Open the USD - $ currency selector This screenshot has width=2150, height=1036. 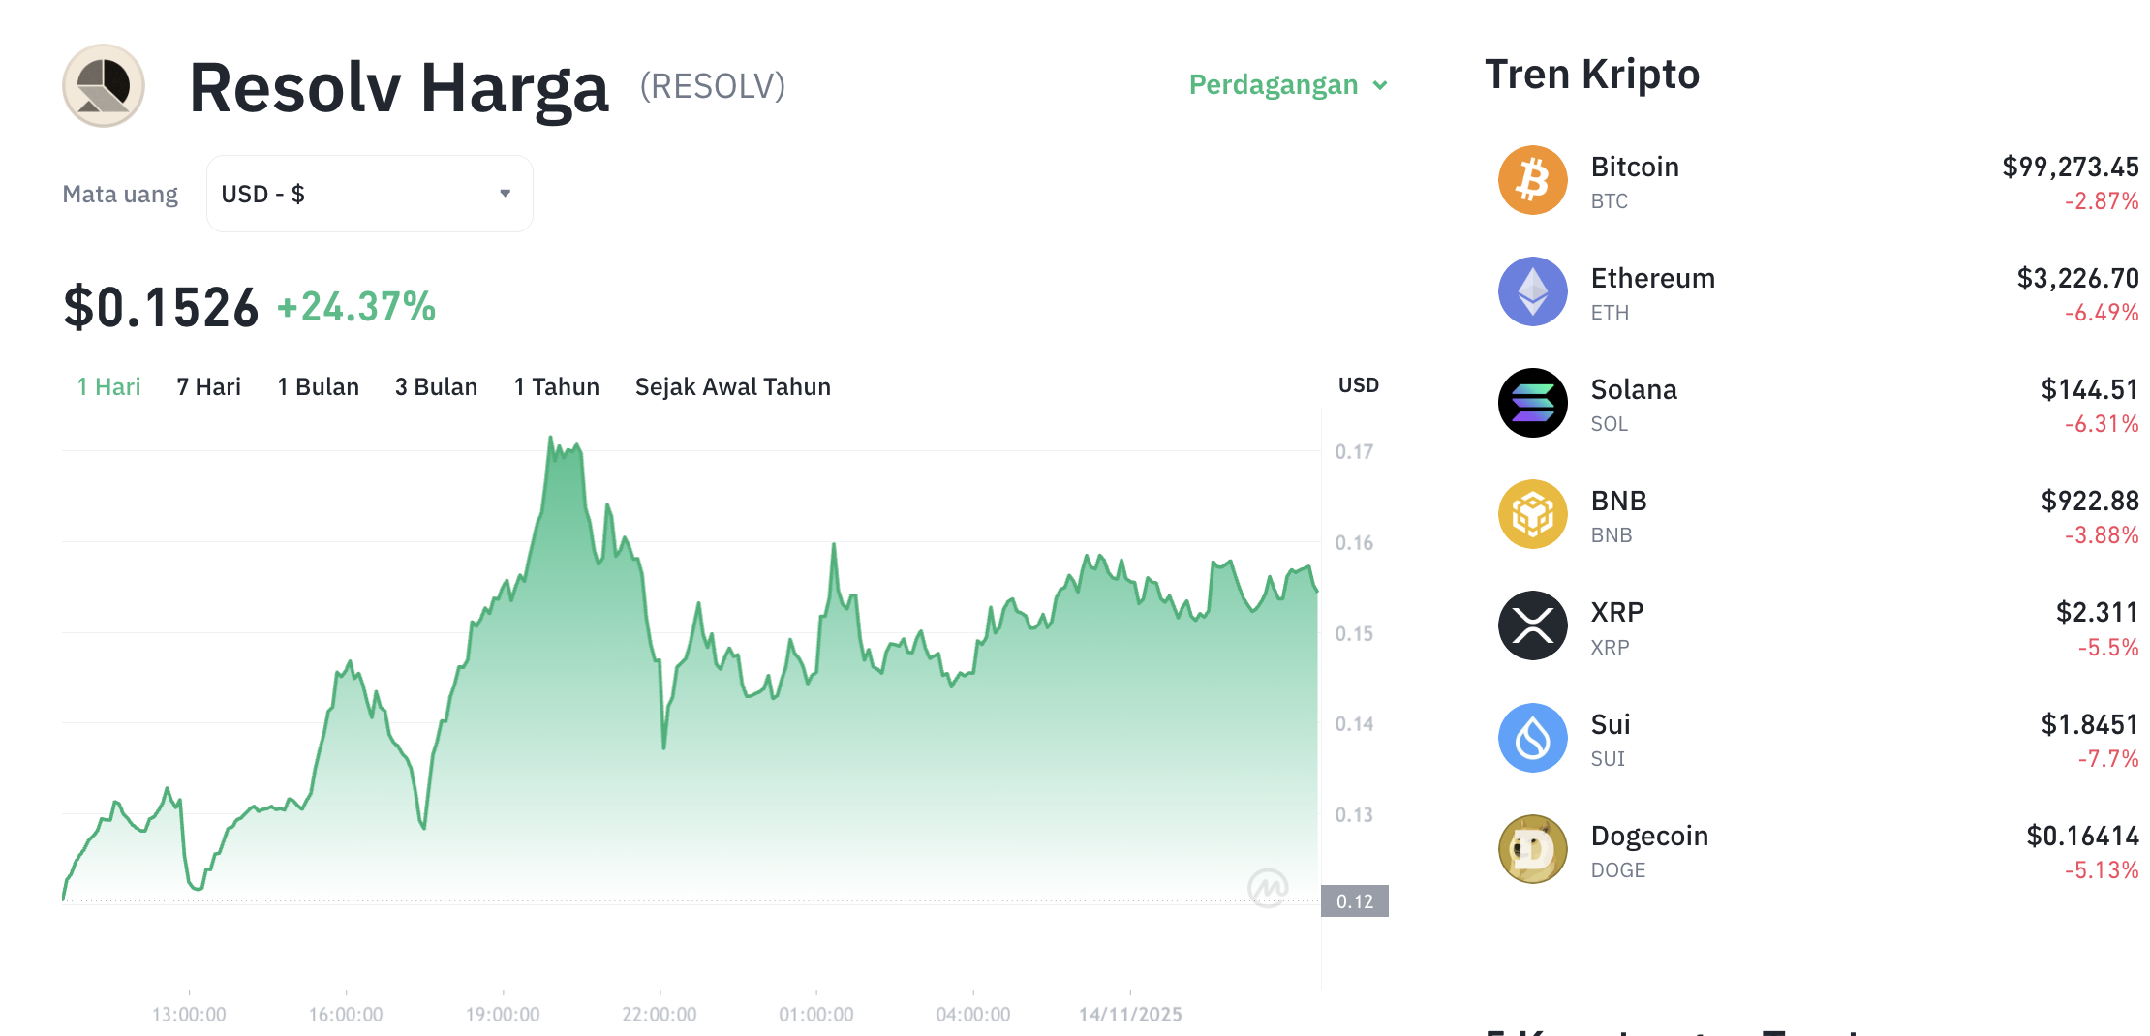pyautogui.click(x=368, y=193)
